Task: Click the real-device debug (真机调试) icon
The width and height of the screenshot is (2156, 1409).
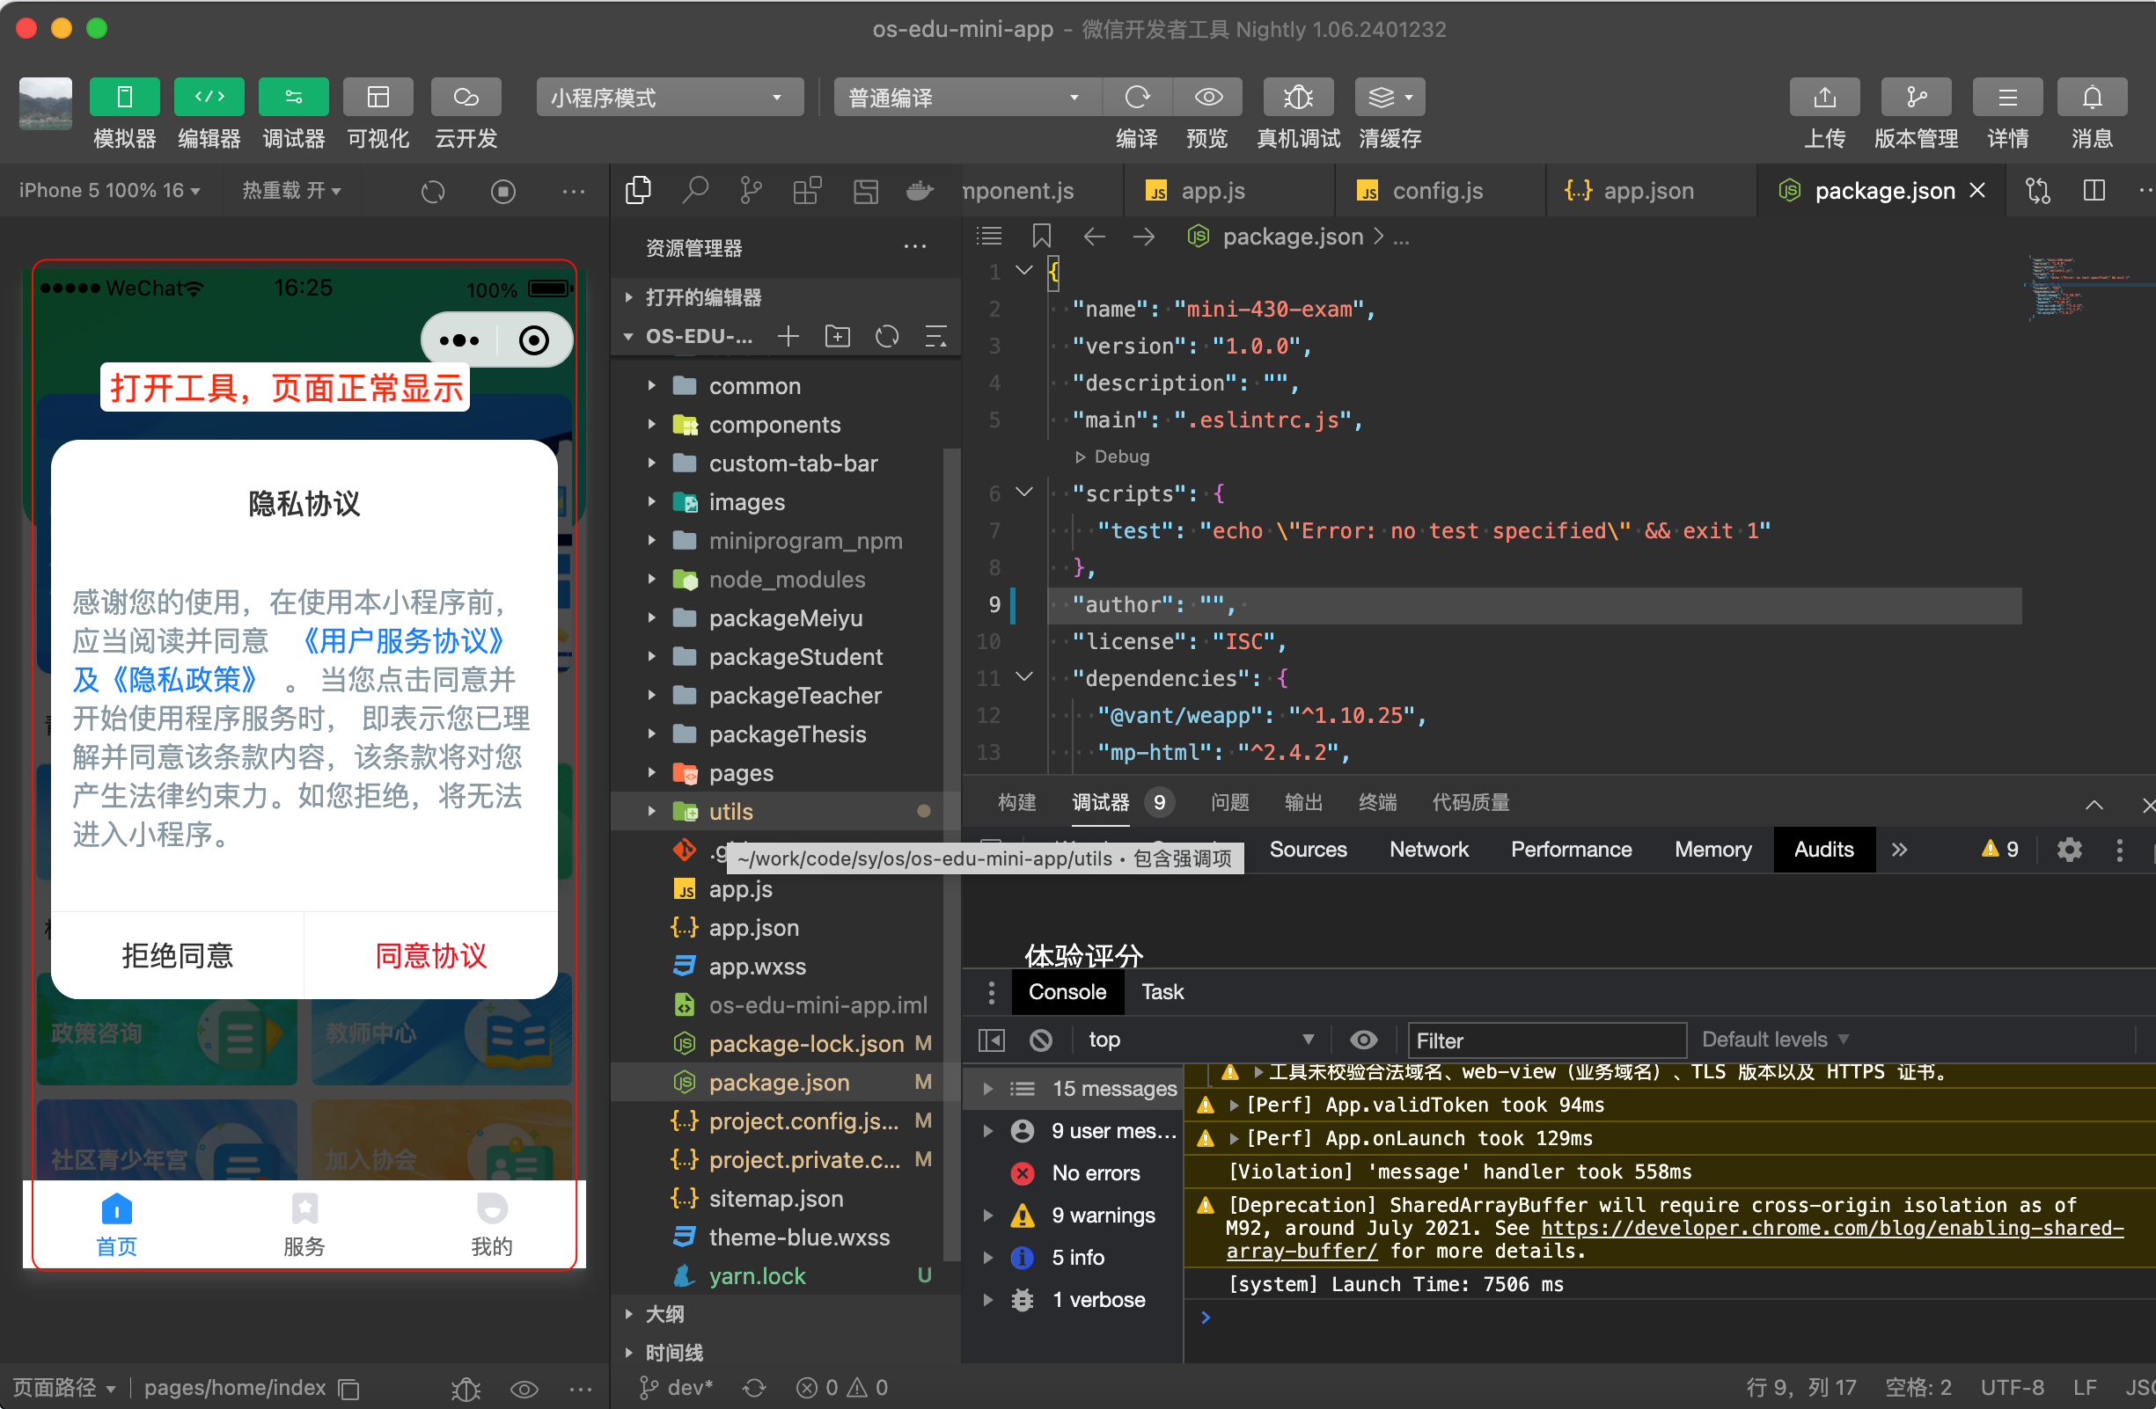Action: click(x=1297, y=97)
